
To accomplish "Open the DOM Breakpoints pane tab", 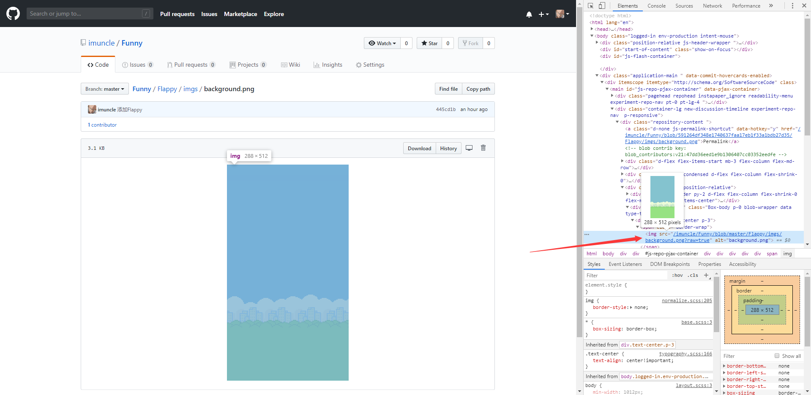I will [x=670, y=264].
